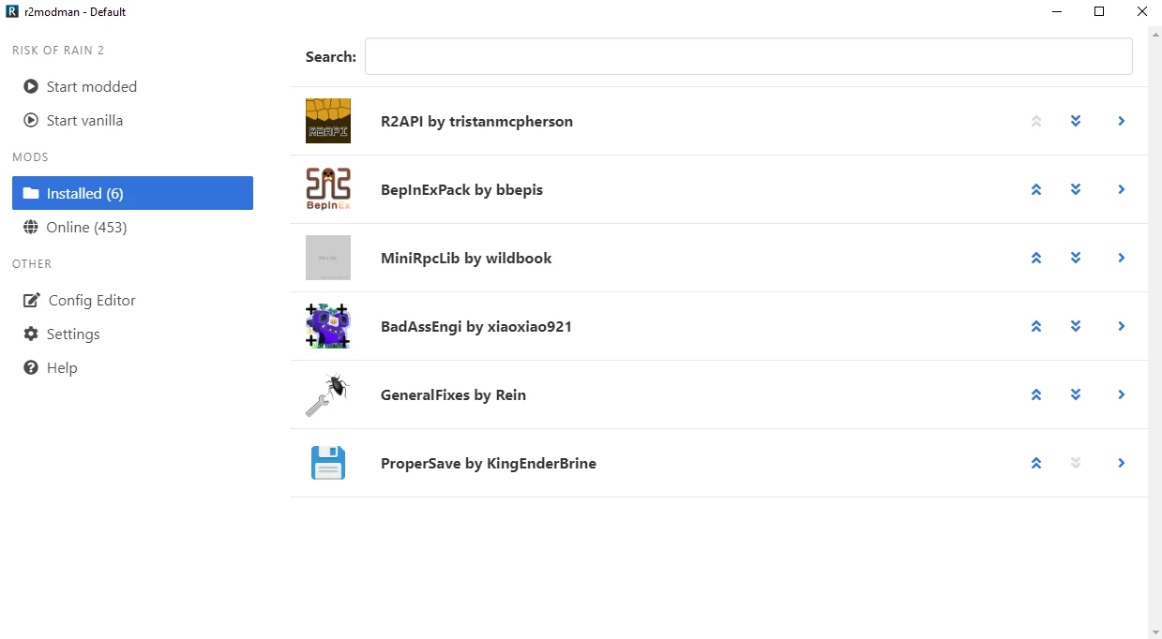Expand the ProperSave row chevron
Screen dimensions: 1162x639
tap(1121, 463)
